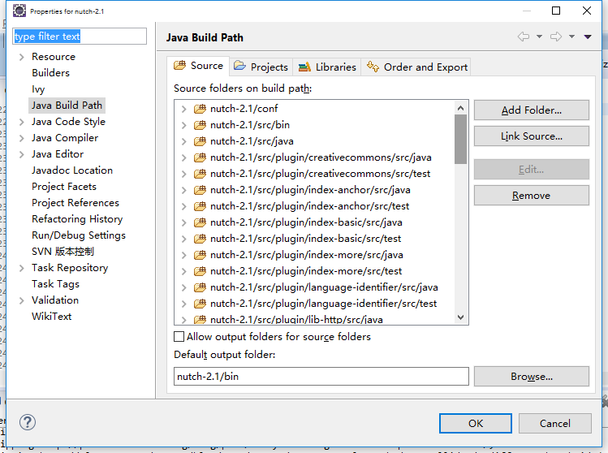Click the creativecommons/src/test folder icon

(200, 174)
